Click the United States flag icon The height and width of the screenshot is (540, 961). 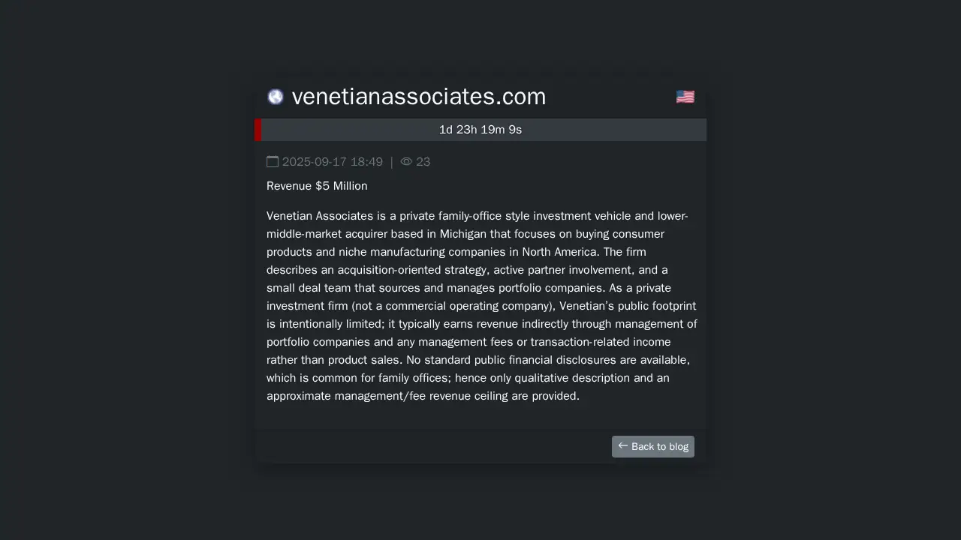pos(685,97)
